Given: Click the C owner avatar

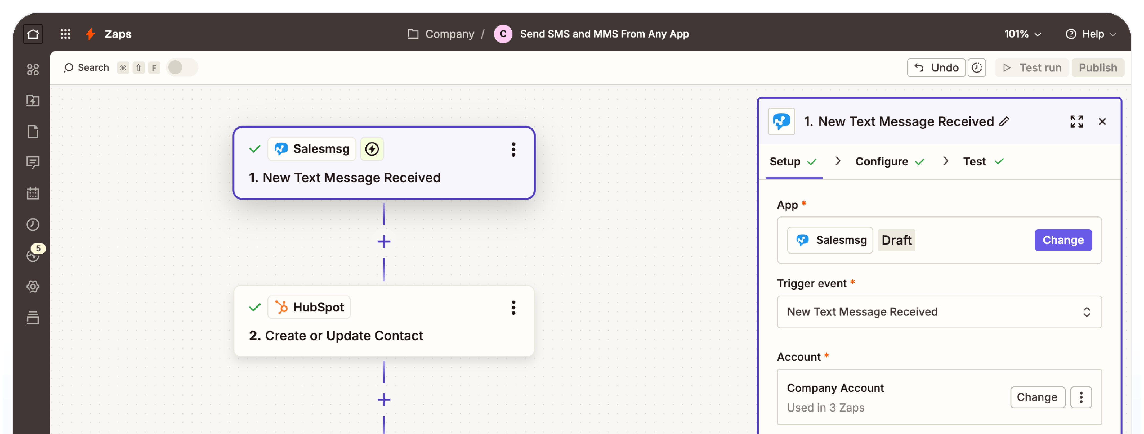Looking at the screenshot, I should [503, 34].
